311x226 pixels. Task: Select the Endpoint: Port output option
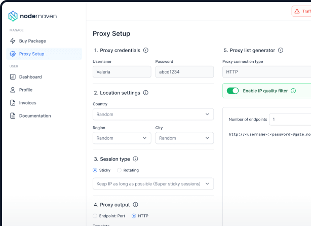coord(95,216)
